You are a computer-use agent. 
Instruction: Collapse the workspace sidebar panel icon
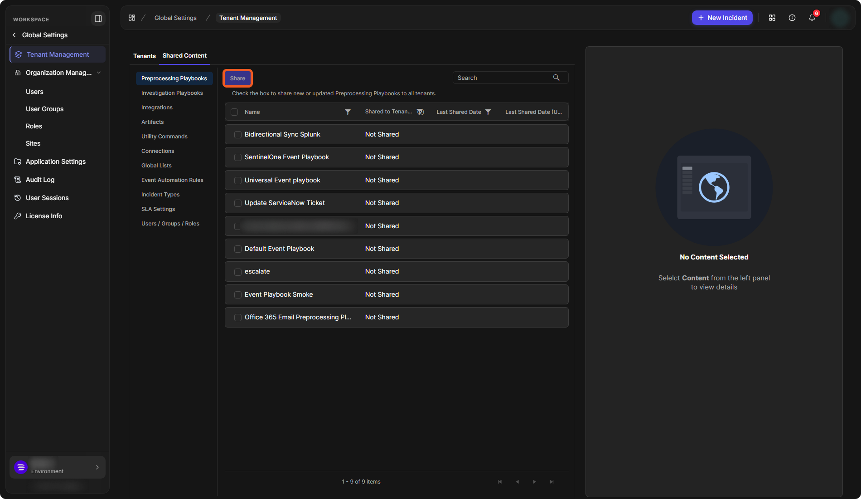(98, 19)
